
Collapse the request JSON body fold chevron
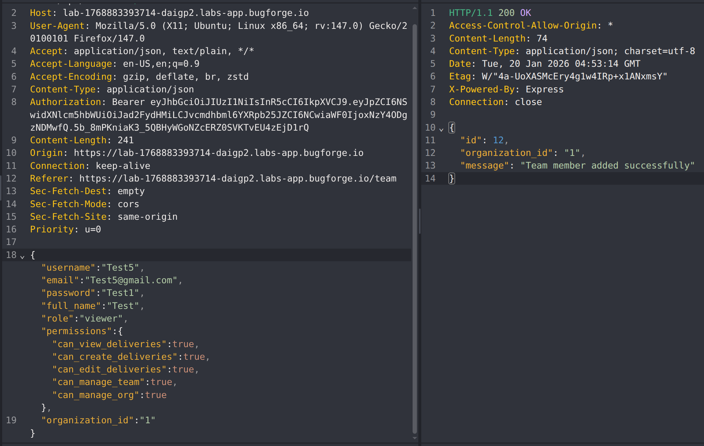[x=22, y=257]
